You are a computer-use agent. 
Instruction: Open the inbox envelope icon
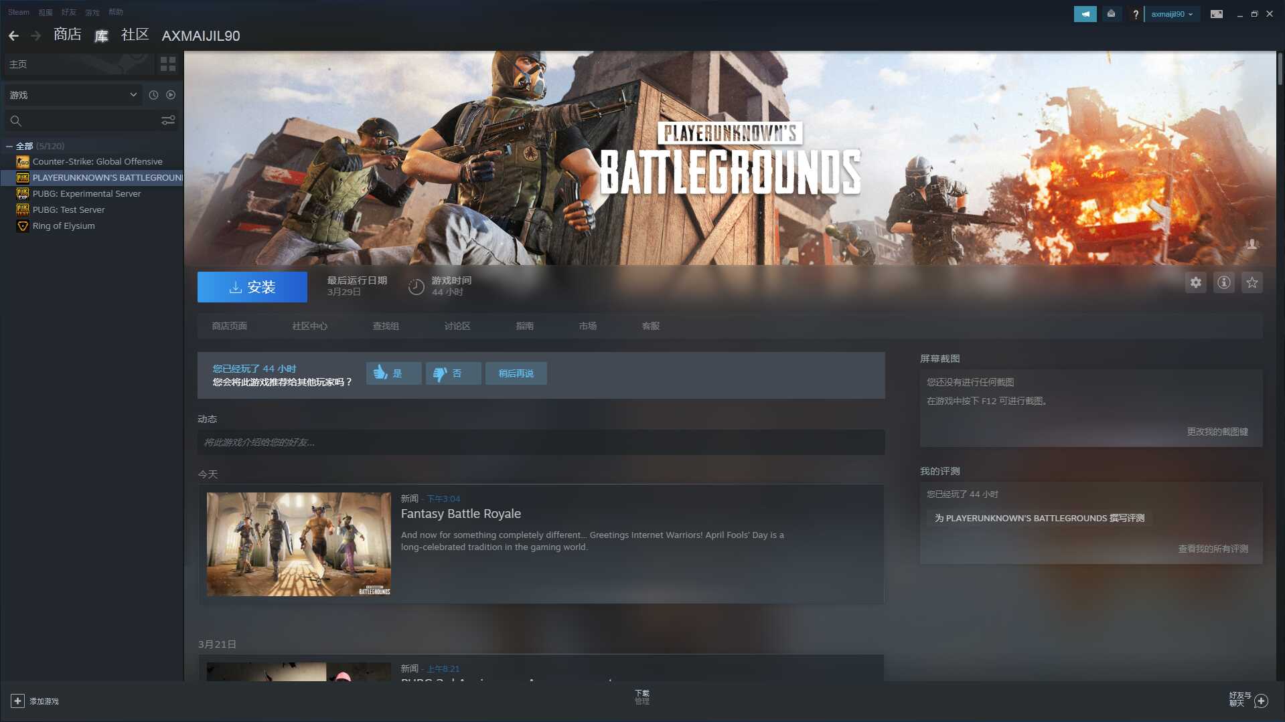pos(1111,14)
